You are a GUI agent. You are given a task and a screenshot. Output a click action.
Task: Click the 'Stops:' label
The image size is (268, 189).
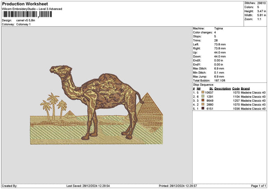point(197,37)
